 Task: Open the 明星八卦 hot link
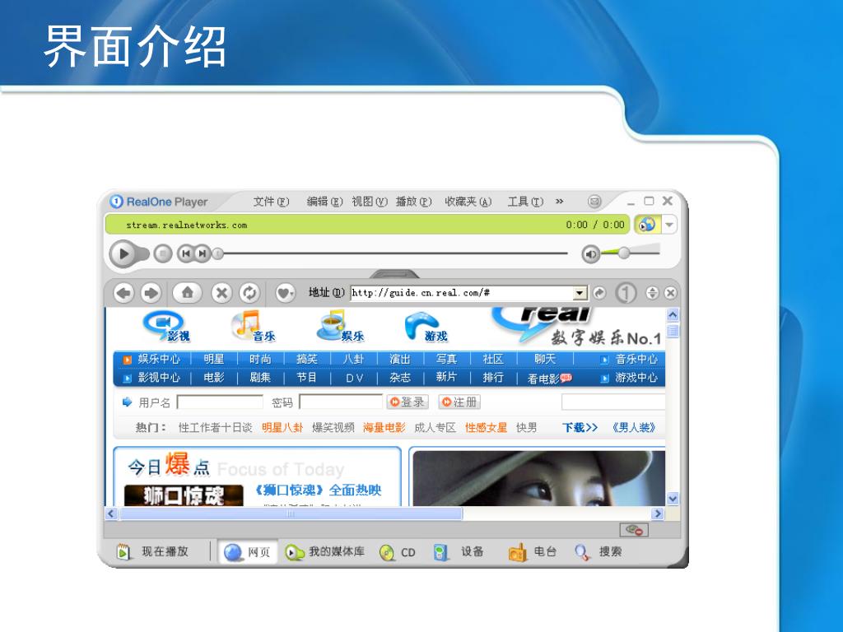point(282,428)
